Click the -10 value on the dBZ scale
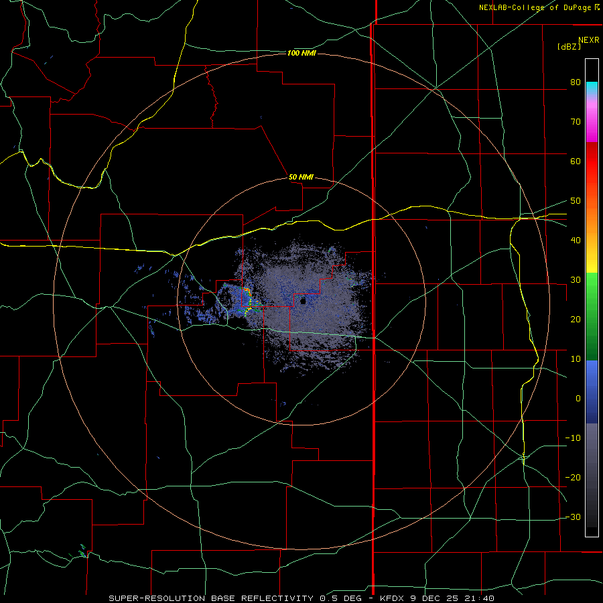Viewport: 603px width, 603px height. [x=573, y=438]
